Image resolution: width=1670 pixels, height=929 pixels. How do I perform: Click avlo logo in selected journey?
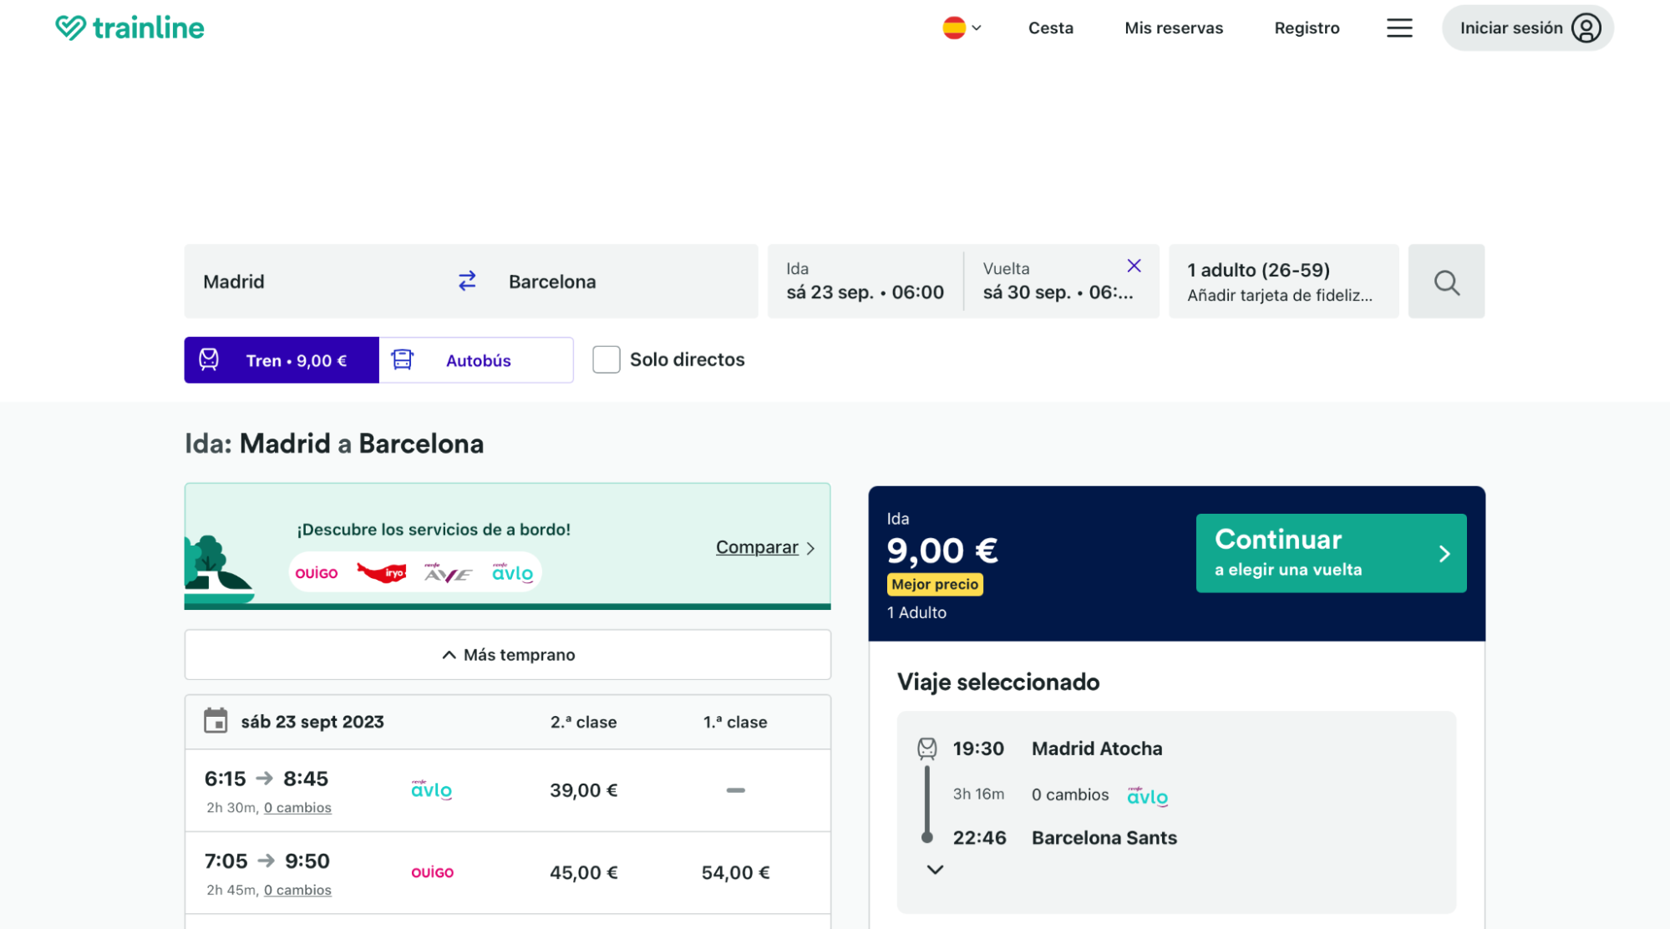coord(1148,796)
